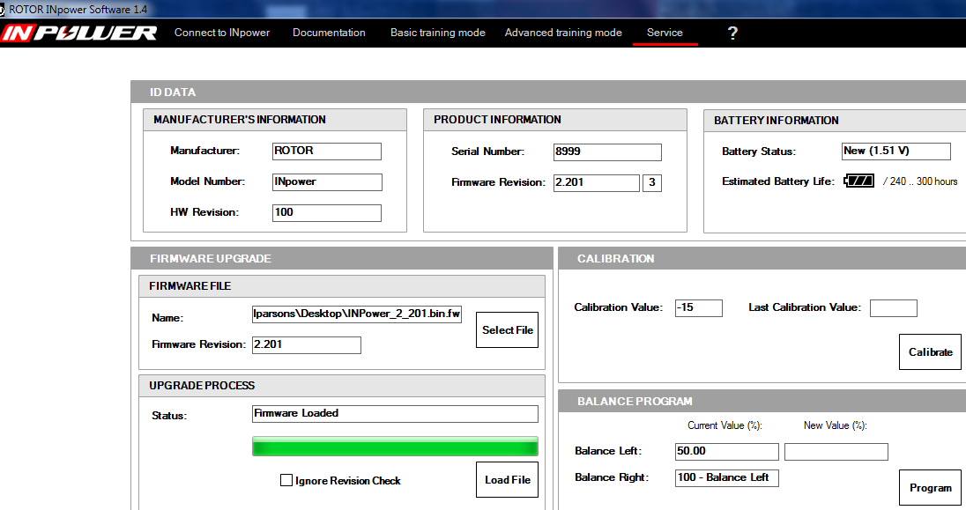Screen dimensions: 966x510
Task: Click the Calibrate button
Action: tap(930, 351)
